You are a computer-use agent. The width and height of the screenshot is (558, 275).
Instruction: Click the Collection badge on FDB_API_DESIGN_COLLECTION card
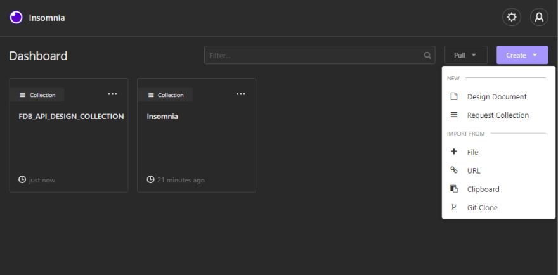tap(37, 95)
